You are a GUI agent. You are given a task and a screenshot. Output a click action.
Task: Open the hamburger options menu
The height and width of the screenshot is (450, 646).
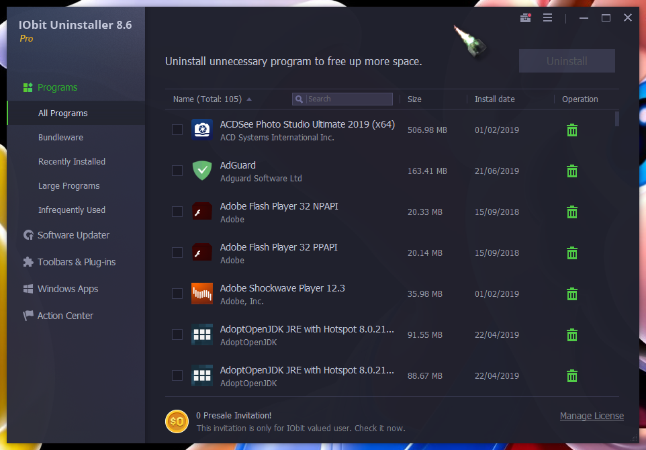[547, 17]
